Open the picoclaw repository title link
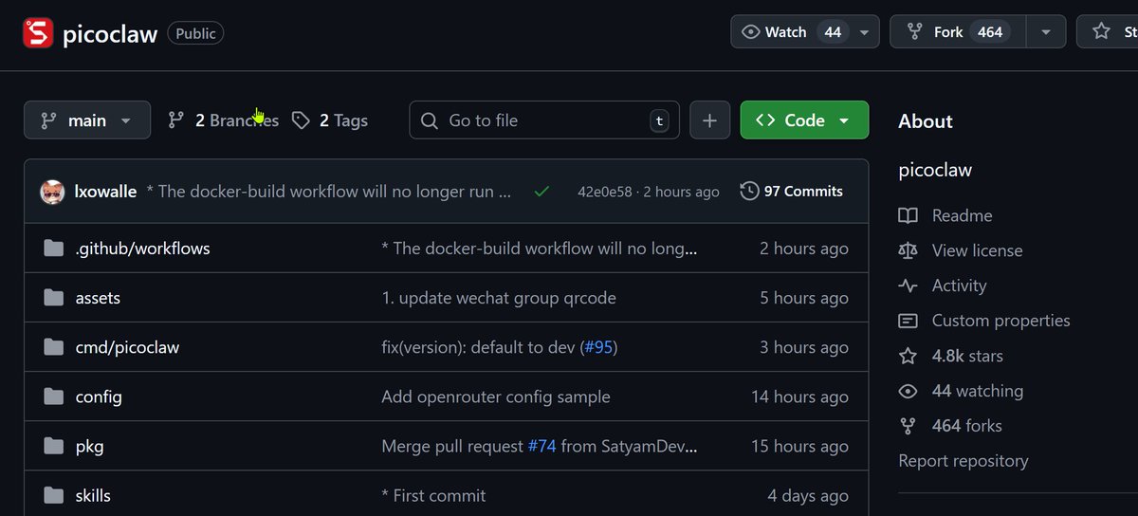Image resolution: width=1138 pixels, height=516 pixels. (111, 34)
